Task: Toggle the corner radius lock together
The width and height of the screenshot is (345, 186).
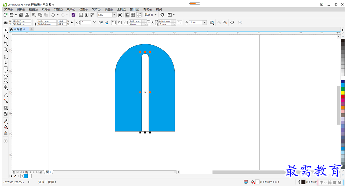Action: tap(152, 22)
